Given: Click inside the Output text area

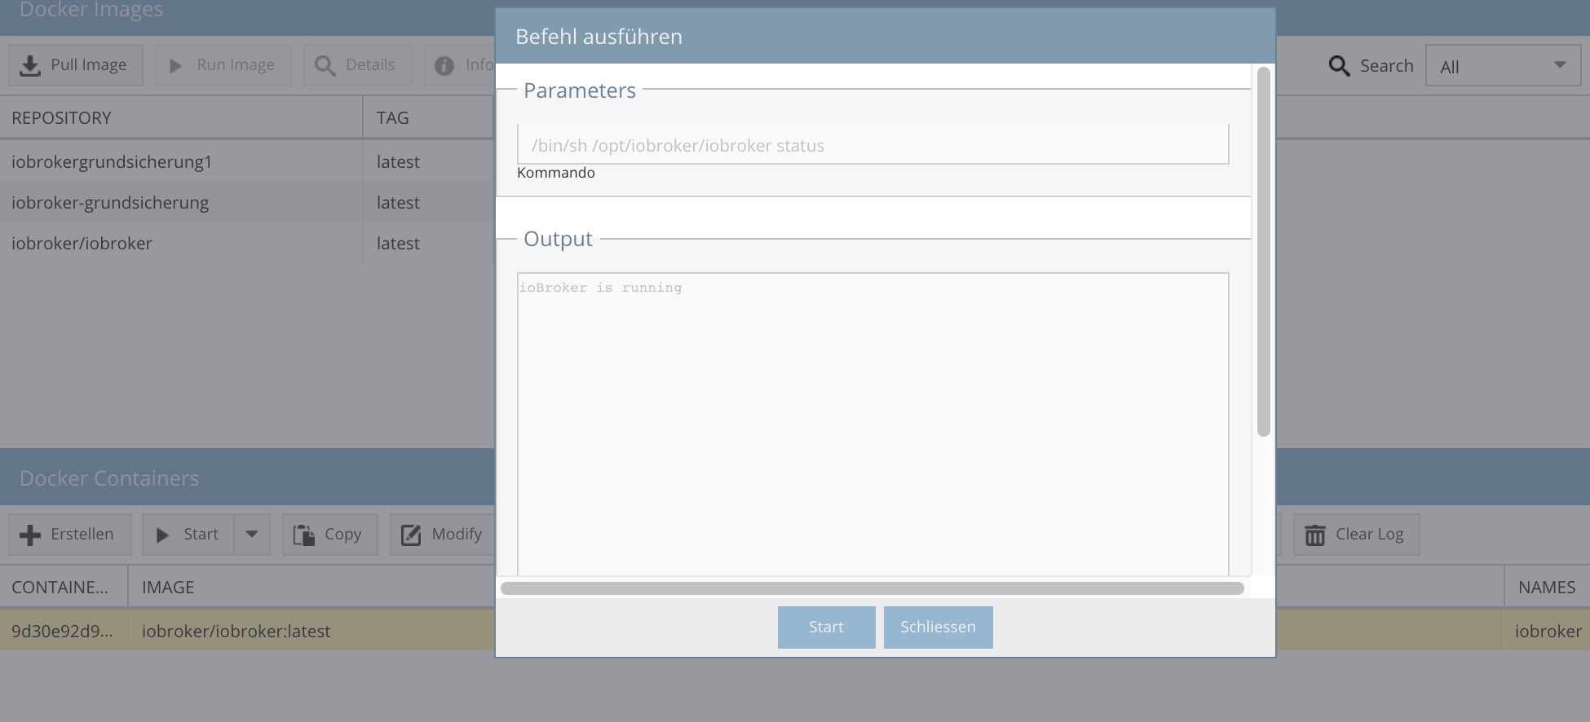Looking at the screenshot, I should pyautogui.click(x=872, y=424).
